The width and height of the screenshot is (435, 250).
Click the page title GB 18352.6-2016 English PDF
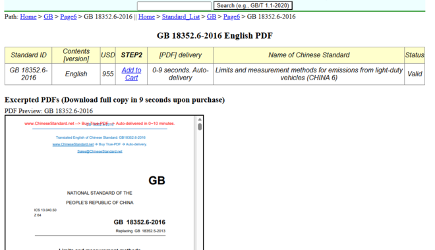tap(215, 36)
